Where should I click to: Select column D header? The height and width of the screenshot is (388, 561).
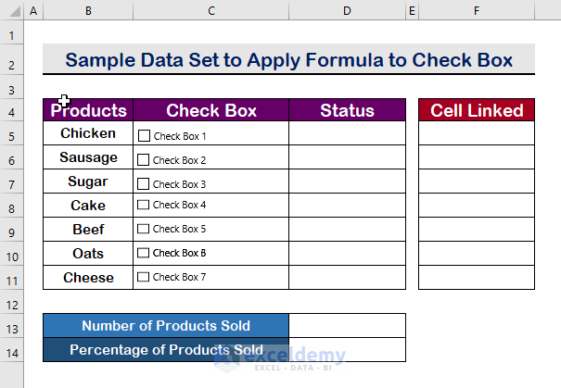coord(347,11)
